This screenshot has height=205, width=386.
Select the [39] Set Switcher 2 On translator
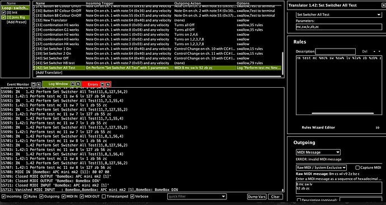(x=157, y=54)
